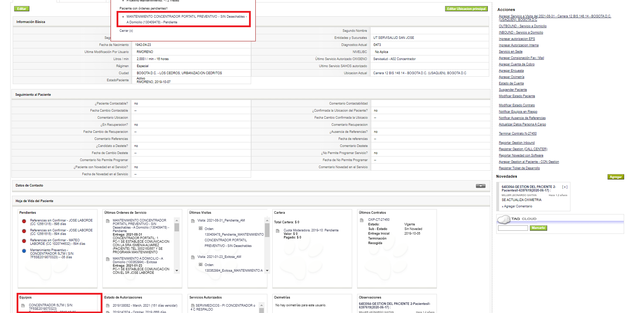Click document icon for CONCENTRADOR 5LTM in Equipos
The width and height of the screenshot is (628, 313).
point(23,306)
